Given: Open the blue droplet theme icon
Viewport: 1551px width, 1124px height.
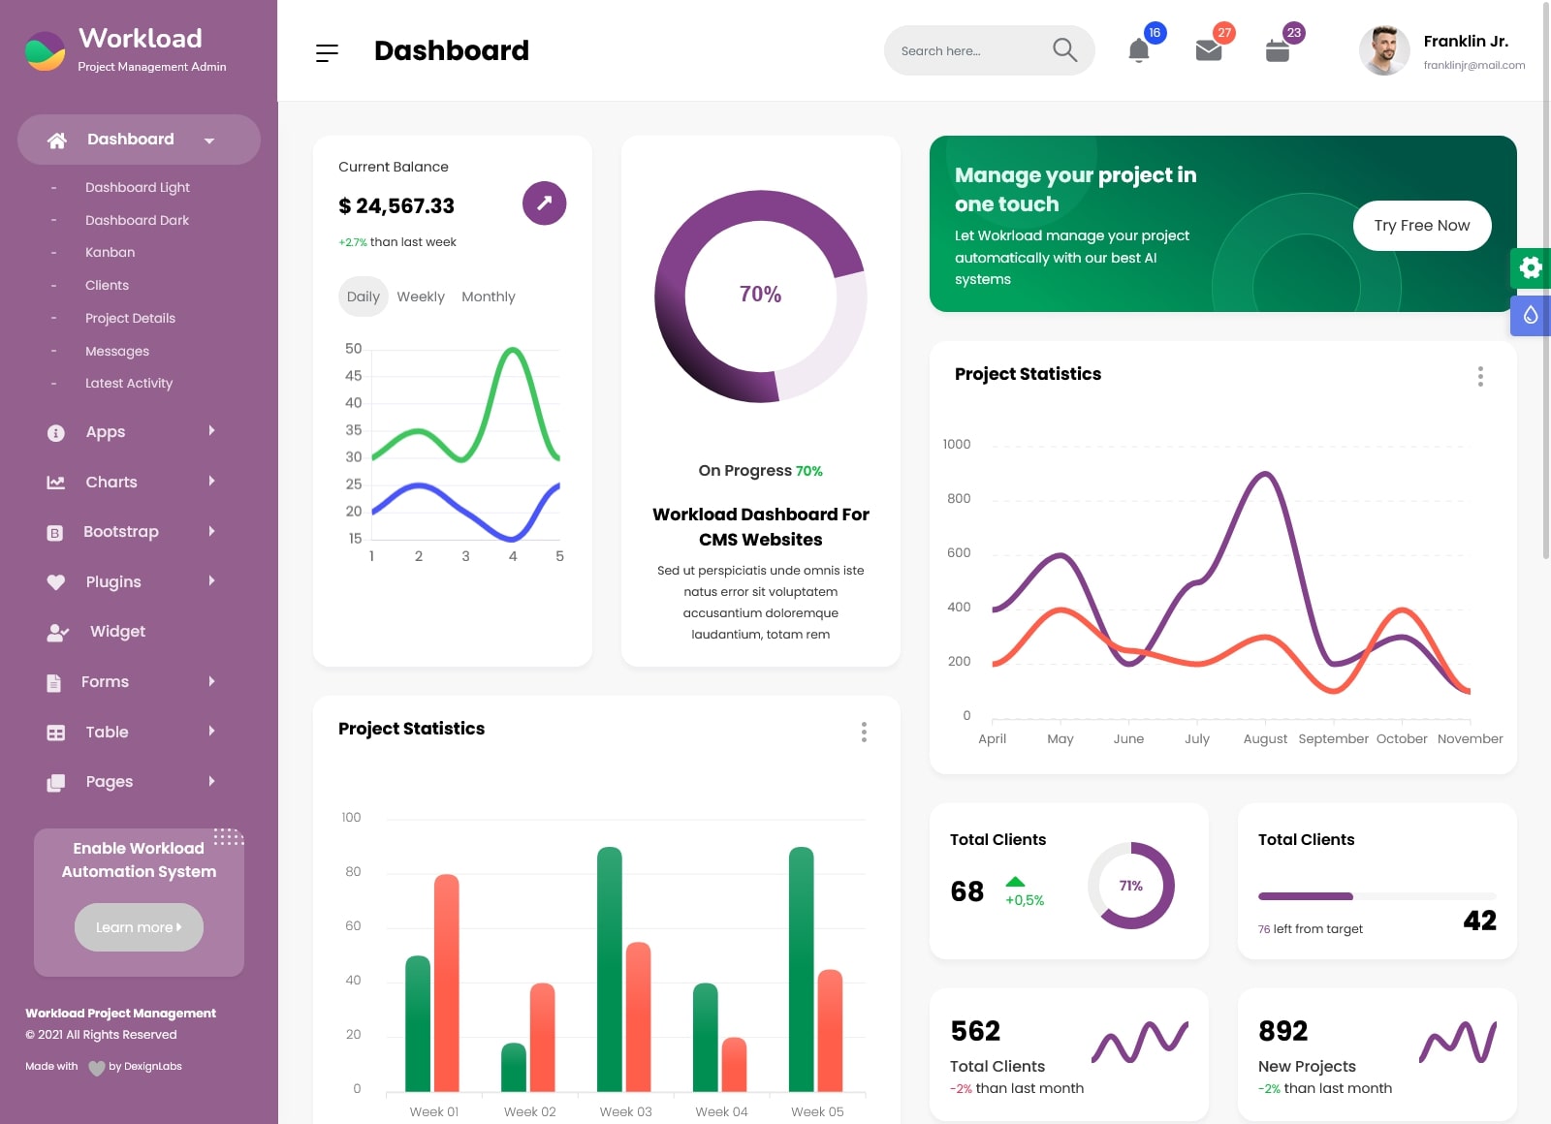Looking at the screenshot, I should [x=1531, y=315].
